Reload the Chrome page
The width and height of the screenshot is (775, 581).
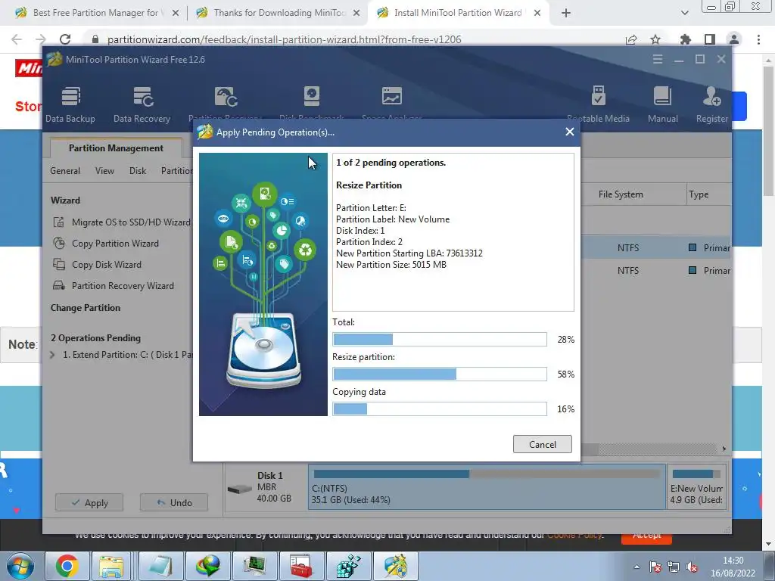coord(65,39)
